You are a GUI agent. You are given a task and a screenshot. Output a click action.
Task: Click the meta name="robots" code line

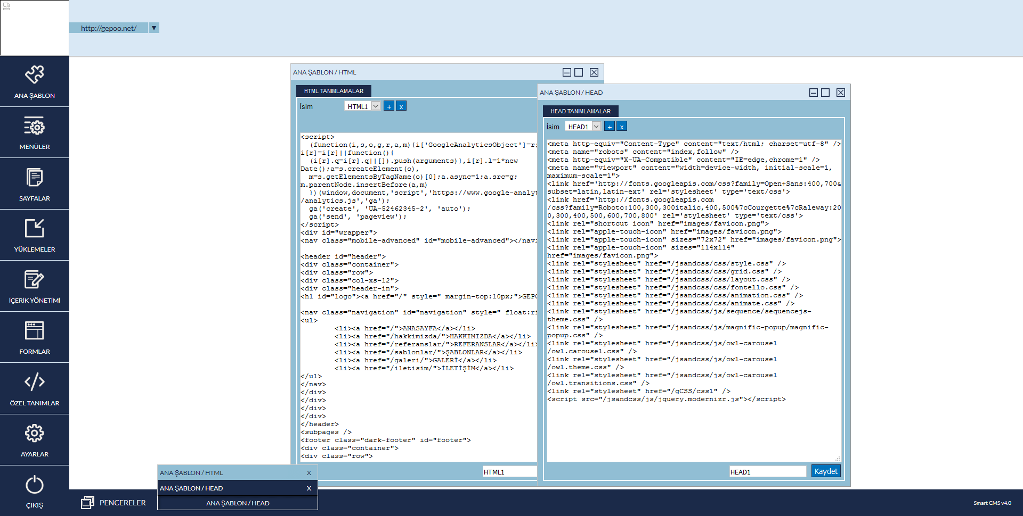[643, 152]
